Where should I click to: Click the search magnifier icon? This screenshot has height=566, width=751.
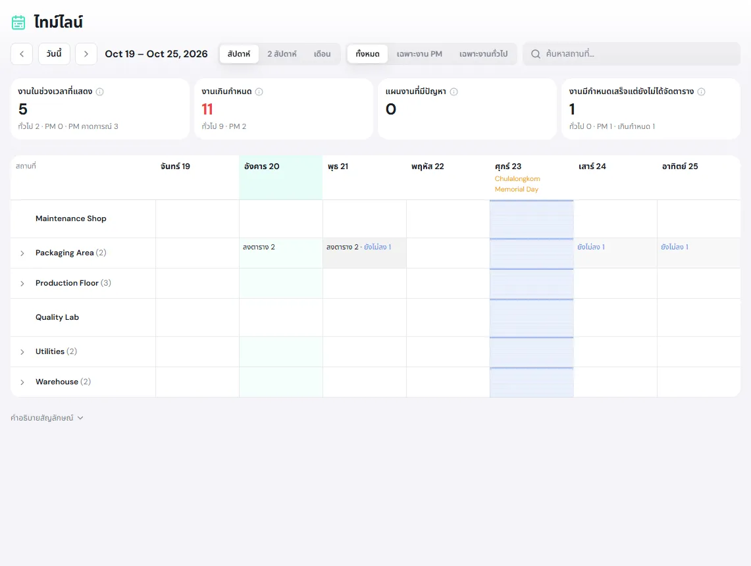click(536, 54)
